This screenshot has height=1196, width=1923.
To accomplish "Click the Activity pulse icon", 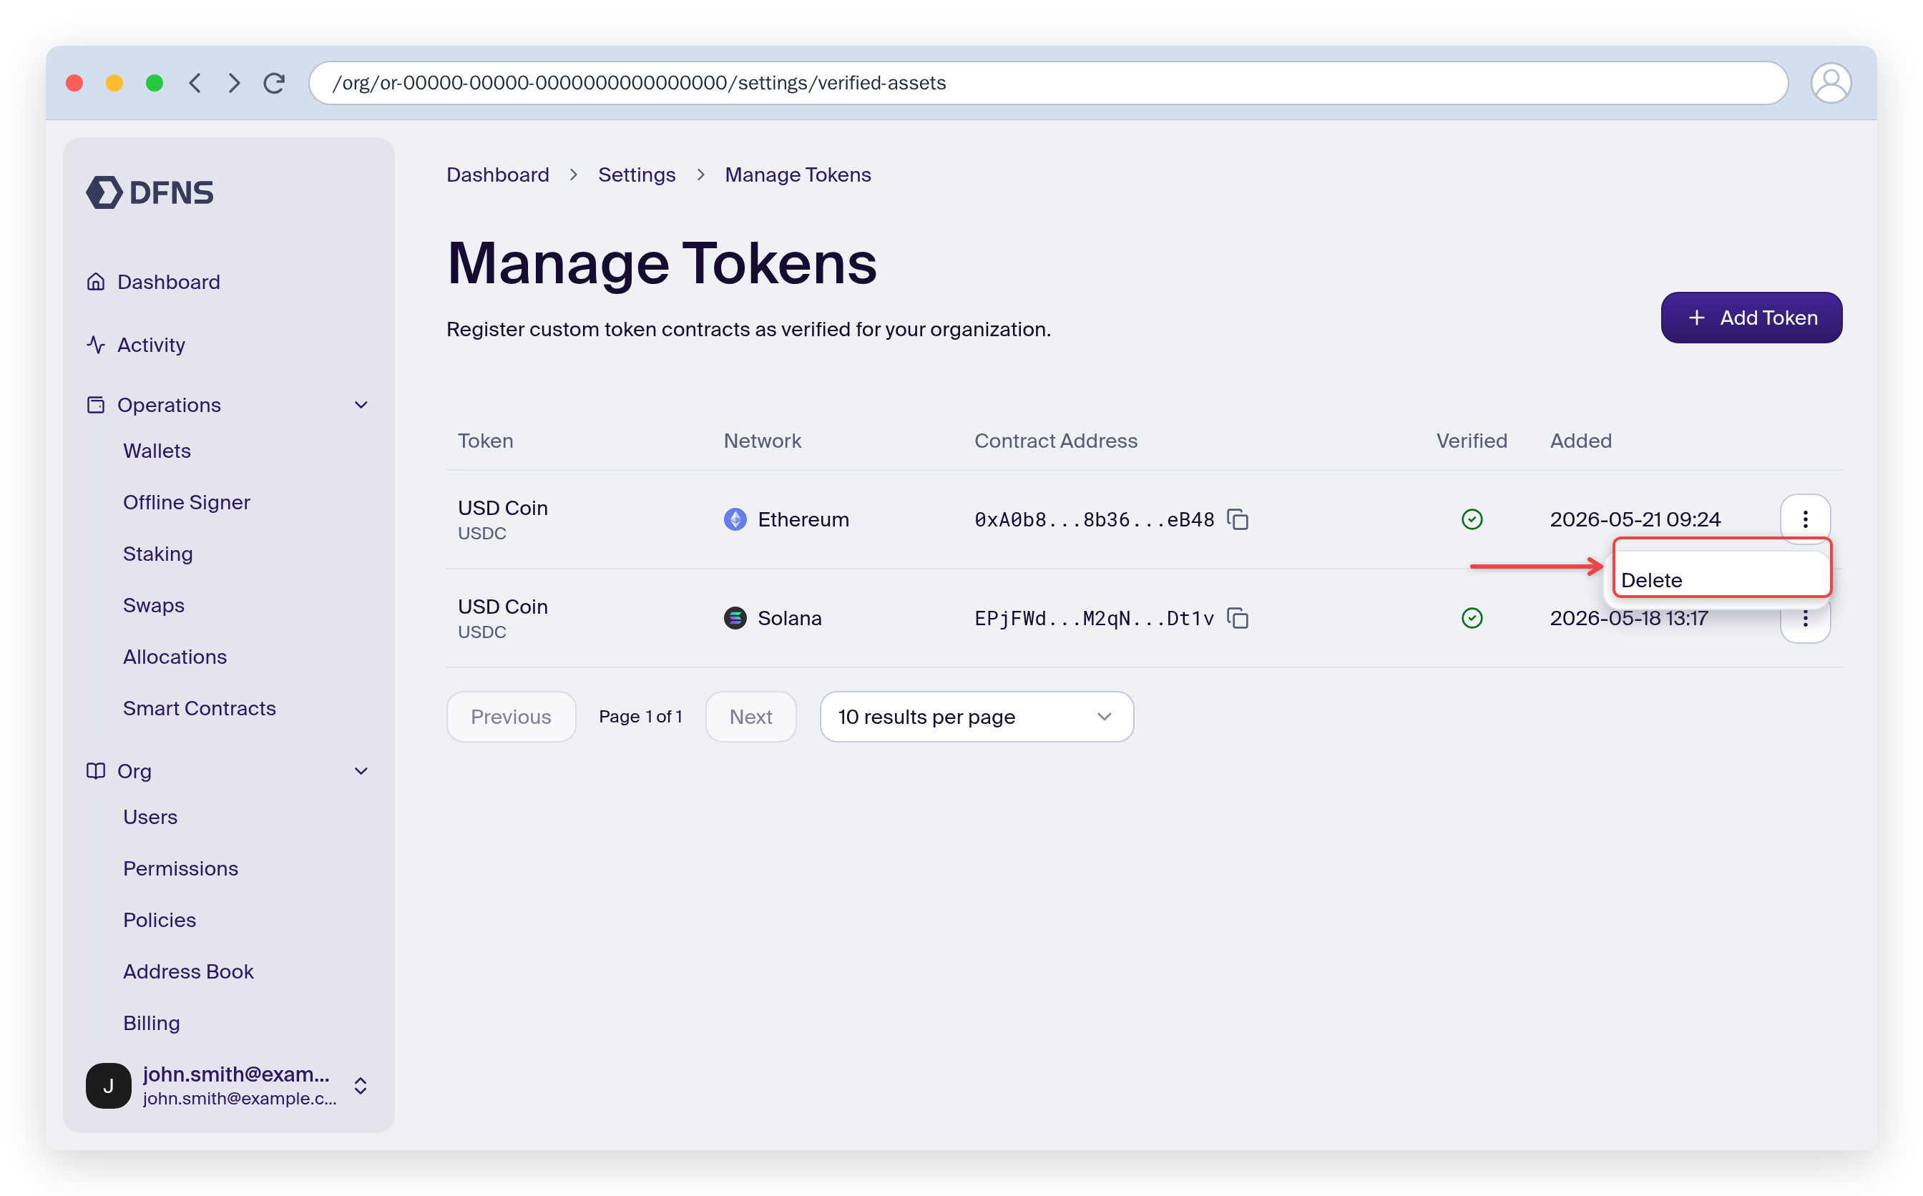I will [x=96, y=345].
